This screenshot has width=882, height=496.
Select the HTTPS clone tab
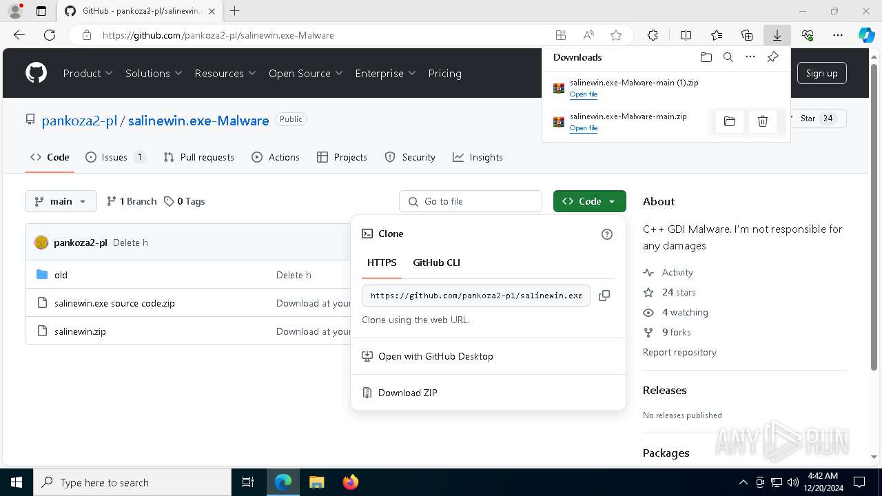pos(382,262)
